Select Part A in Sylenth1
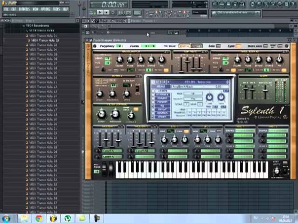 (185, 46)
